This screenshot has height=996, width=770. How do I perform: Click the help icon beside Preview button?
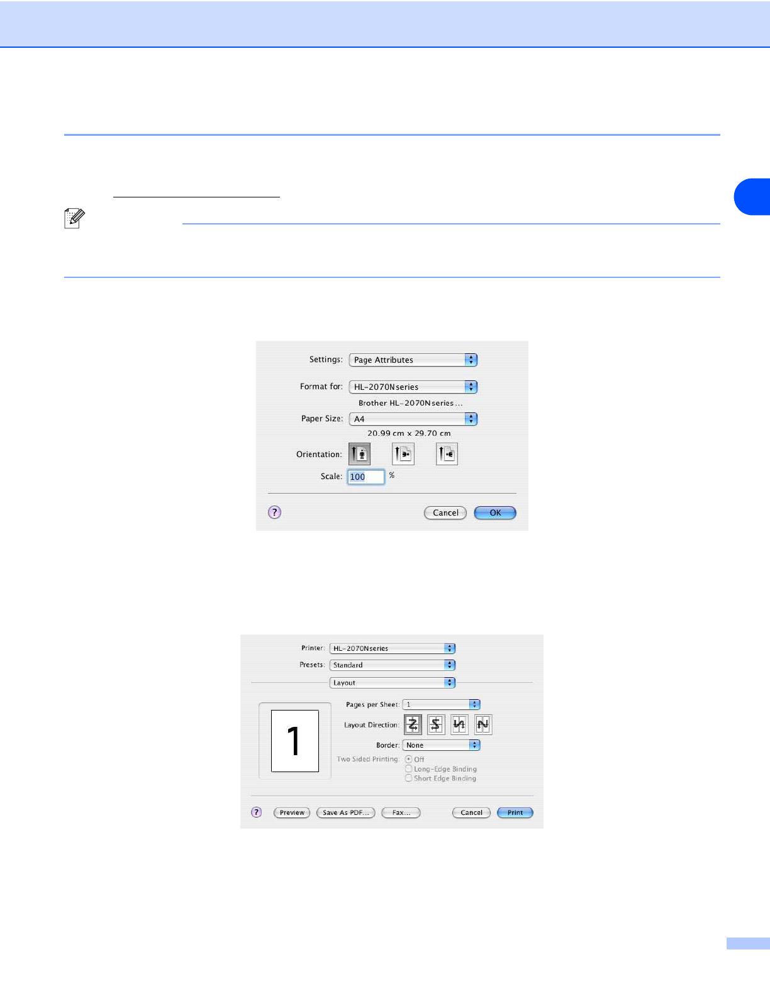coord(256,812)
